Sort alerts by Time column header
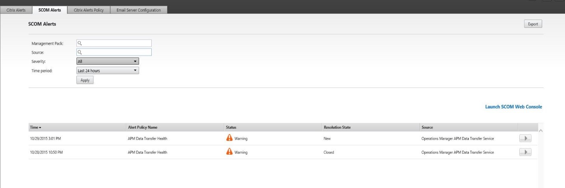565x188 pixels. 35,127
